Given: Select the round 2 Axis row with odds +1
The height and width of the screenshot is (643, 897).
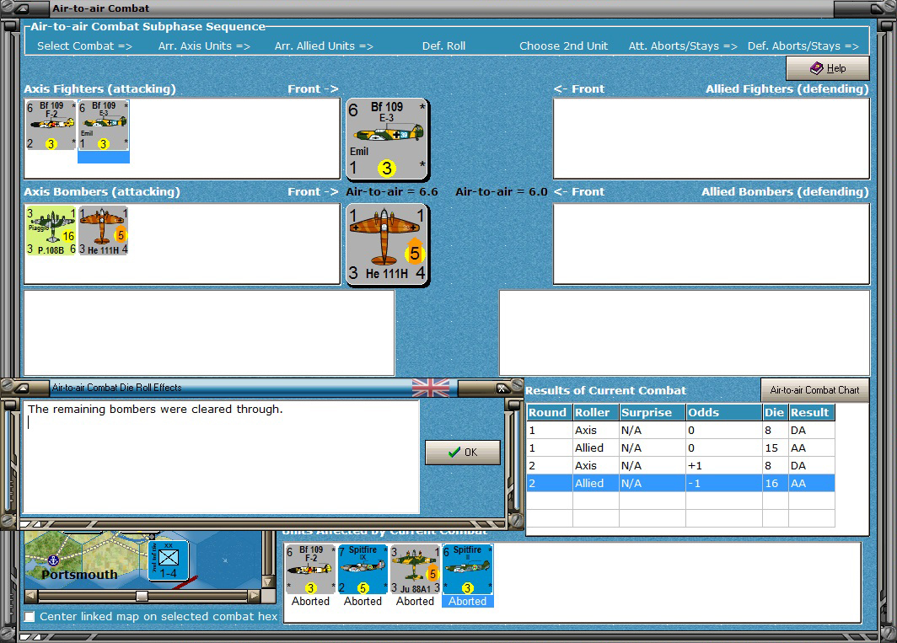Looking at the screenshot, I should (x=680, y=466).
